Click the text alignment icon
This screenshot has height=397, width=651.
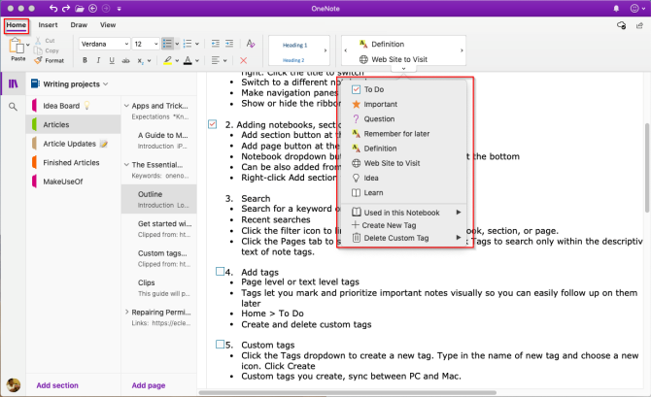tap(215, 60)
